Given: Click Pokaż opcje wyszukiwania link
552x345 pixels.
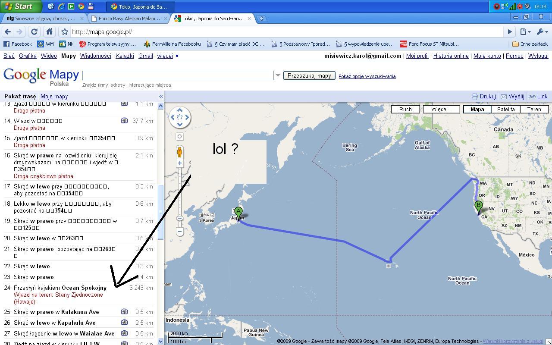Looking at the screenshot, I should [x=367, y=76].
